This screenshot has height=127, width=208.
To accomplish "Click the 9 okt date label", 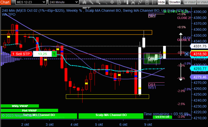I will (148, 124).
